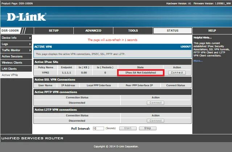Click the Local PPP Interface header
Viewport: 232px width, 152px height.
(x=99, y=85)
